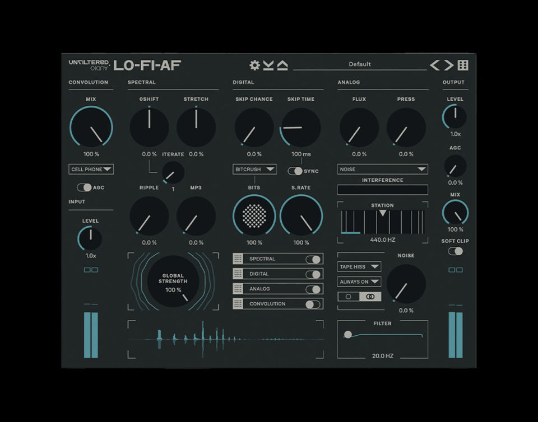Disable the Digital section toggle
Viewport: 538px width, 422px height.
pos(313,274)
